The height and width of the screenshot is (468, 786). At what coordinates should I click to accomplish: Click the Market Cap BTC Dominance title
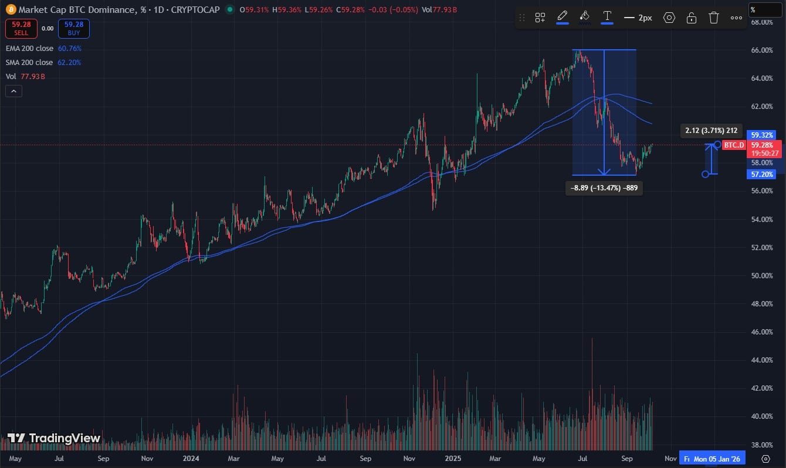(x=76, y=10)
